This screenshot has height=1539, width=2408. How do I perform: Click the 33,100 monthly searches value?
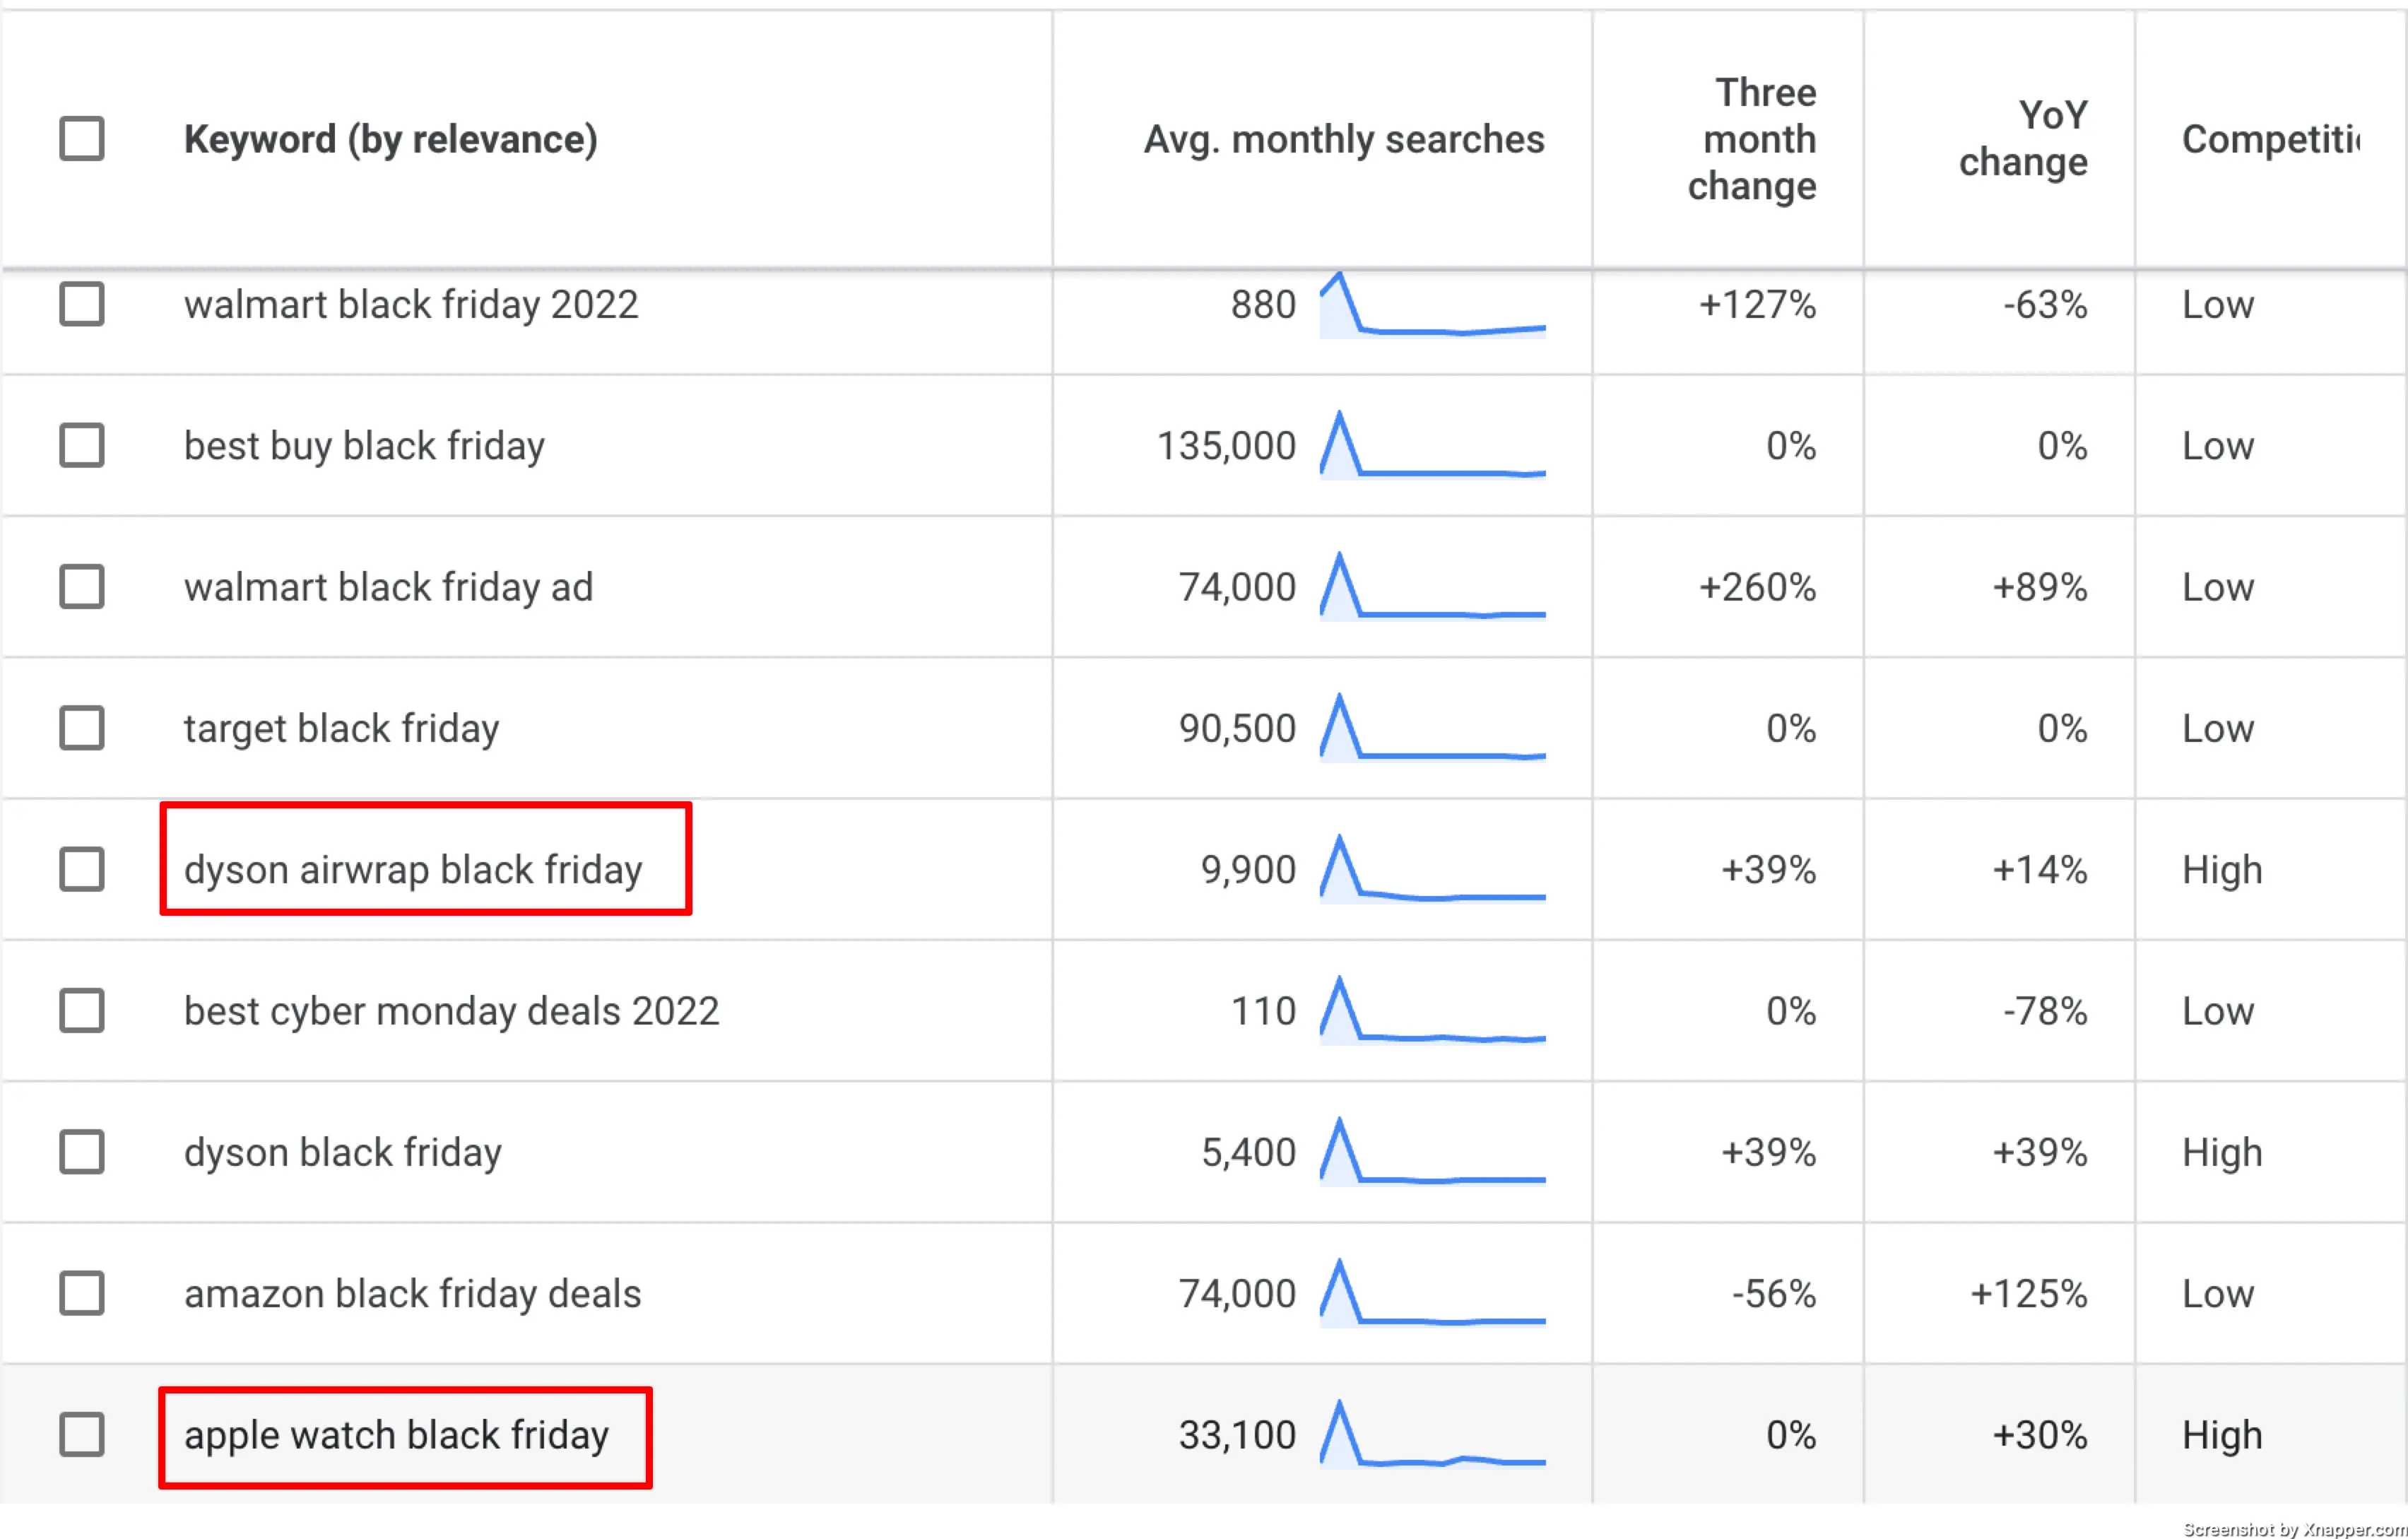click(1237, 1436)
